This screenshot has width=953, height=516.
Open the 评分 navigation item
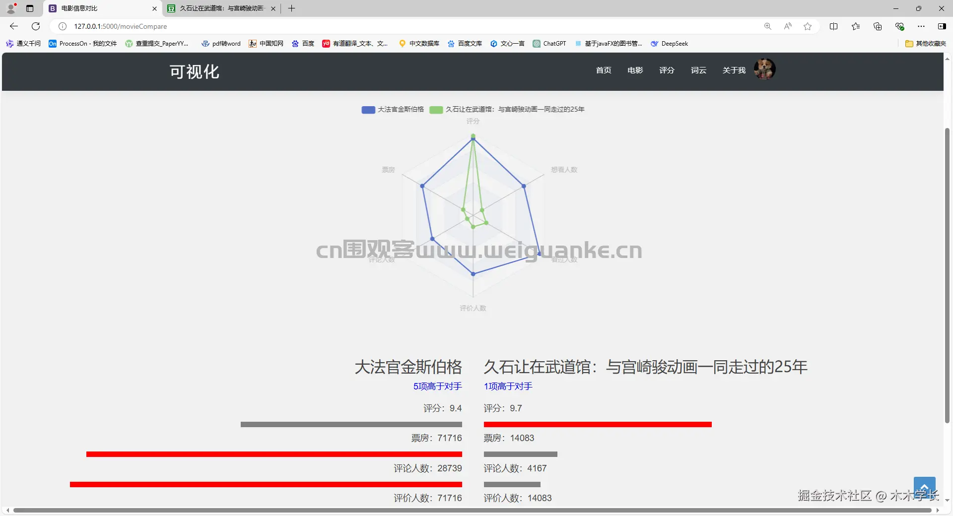pyautogui.click(x=667, y=70)
